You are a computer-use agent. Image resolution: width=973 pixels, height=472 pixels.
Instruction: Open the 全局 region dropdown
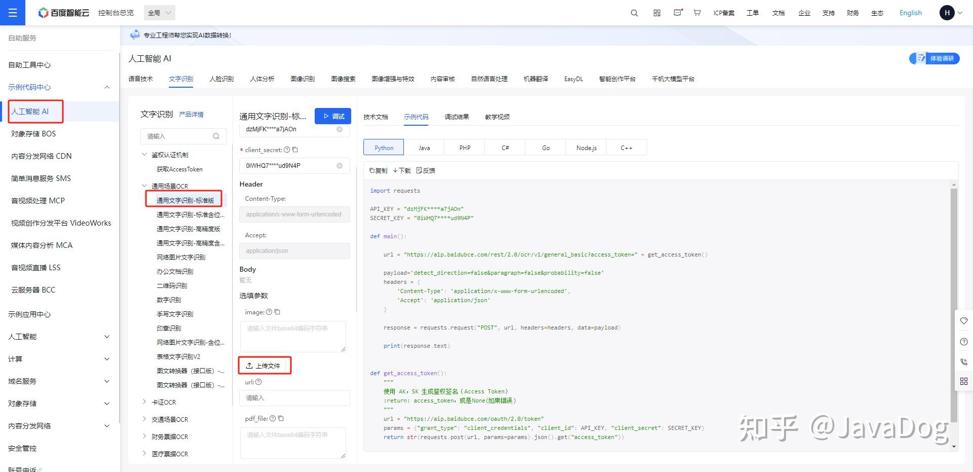pyautogui.click(x=159, y=13)
